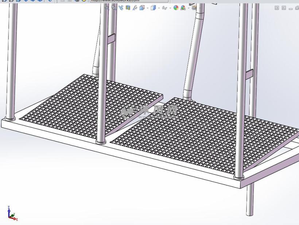Expand the Display Style dropdown arrow
This screenshot has height=225, width=299.
pos(159,7)
